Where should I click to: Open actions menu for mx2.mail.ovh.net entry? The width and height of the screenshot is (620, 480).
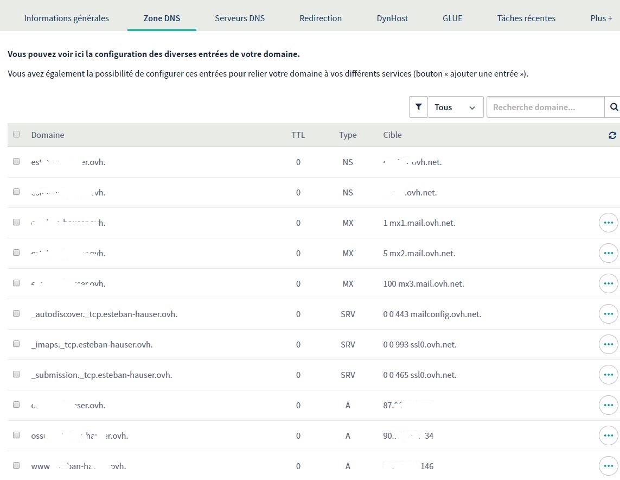point(608,253)
